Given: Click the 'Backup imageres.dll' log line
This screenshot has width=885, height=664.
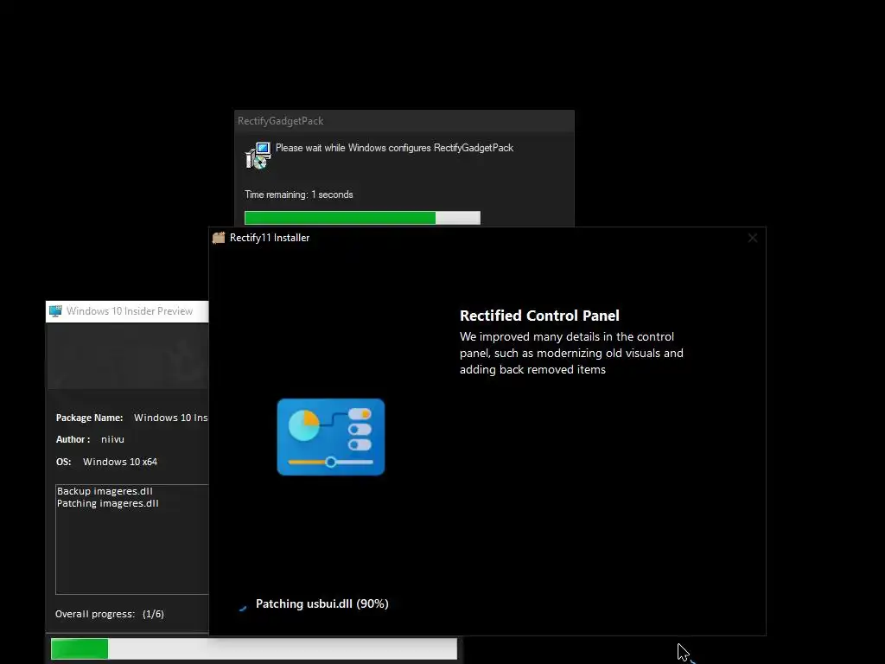Looking at the screenshot, I should click(105, 491).
